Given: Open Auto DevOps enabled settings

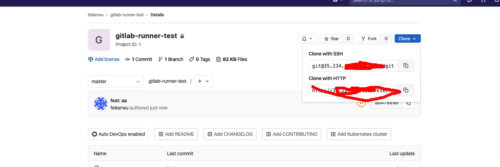Looking at the screenshot, I should click(118, 134).
